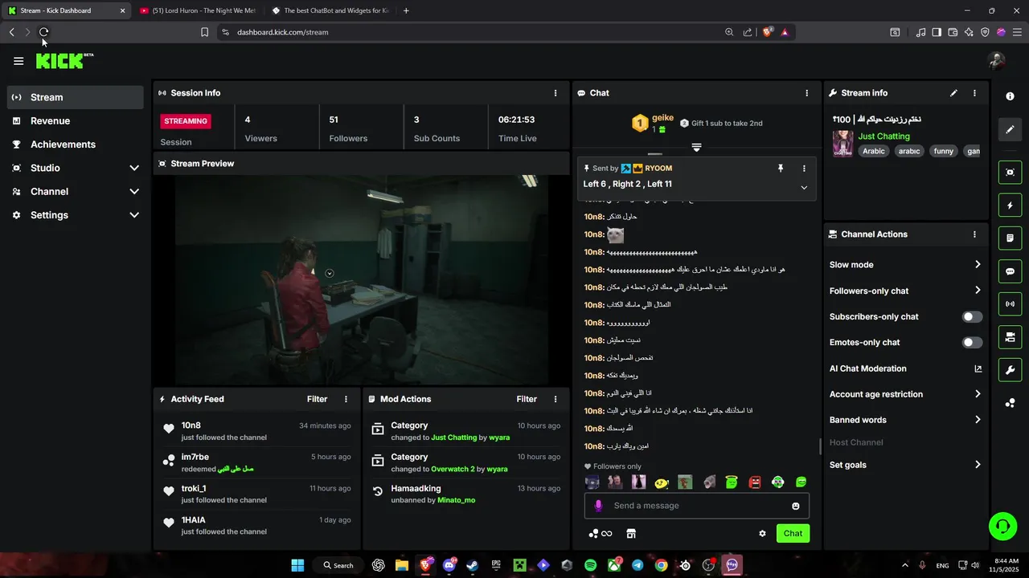Select the red angry emote in quick bar
This screenshot has height=578, width=1029.
point(755,482)
